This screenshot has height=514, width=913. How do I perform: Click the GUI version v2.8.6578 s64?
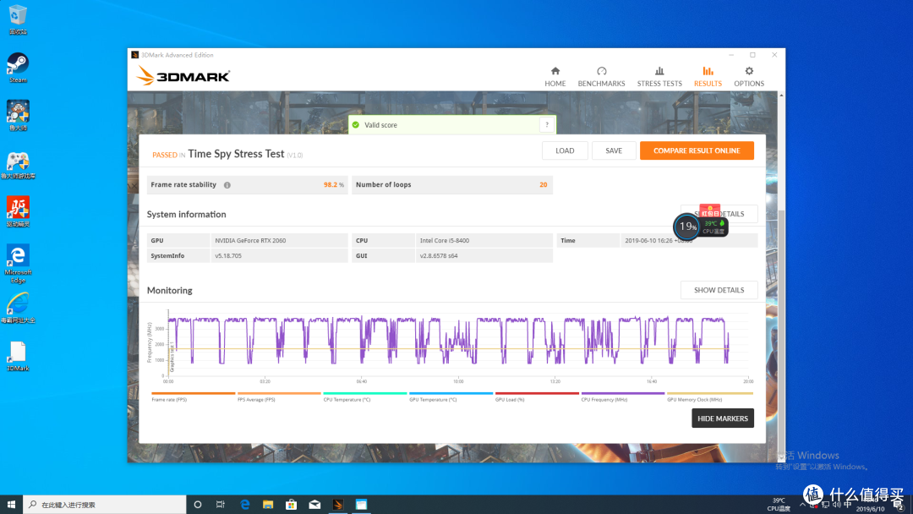(x=439, y=255)
